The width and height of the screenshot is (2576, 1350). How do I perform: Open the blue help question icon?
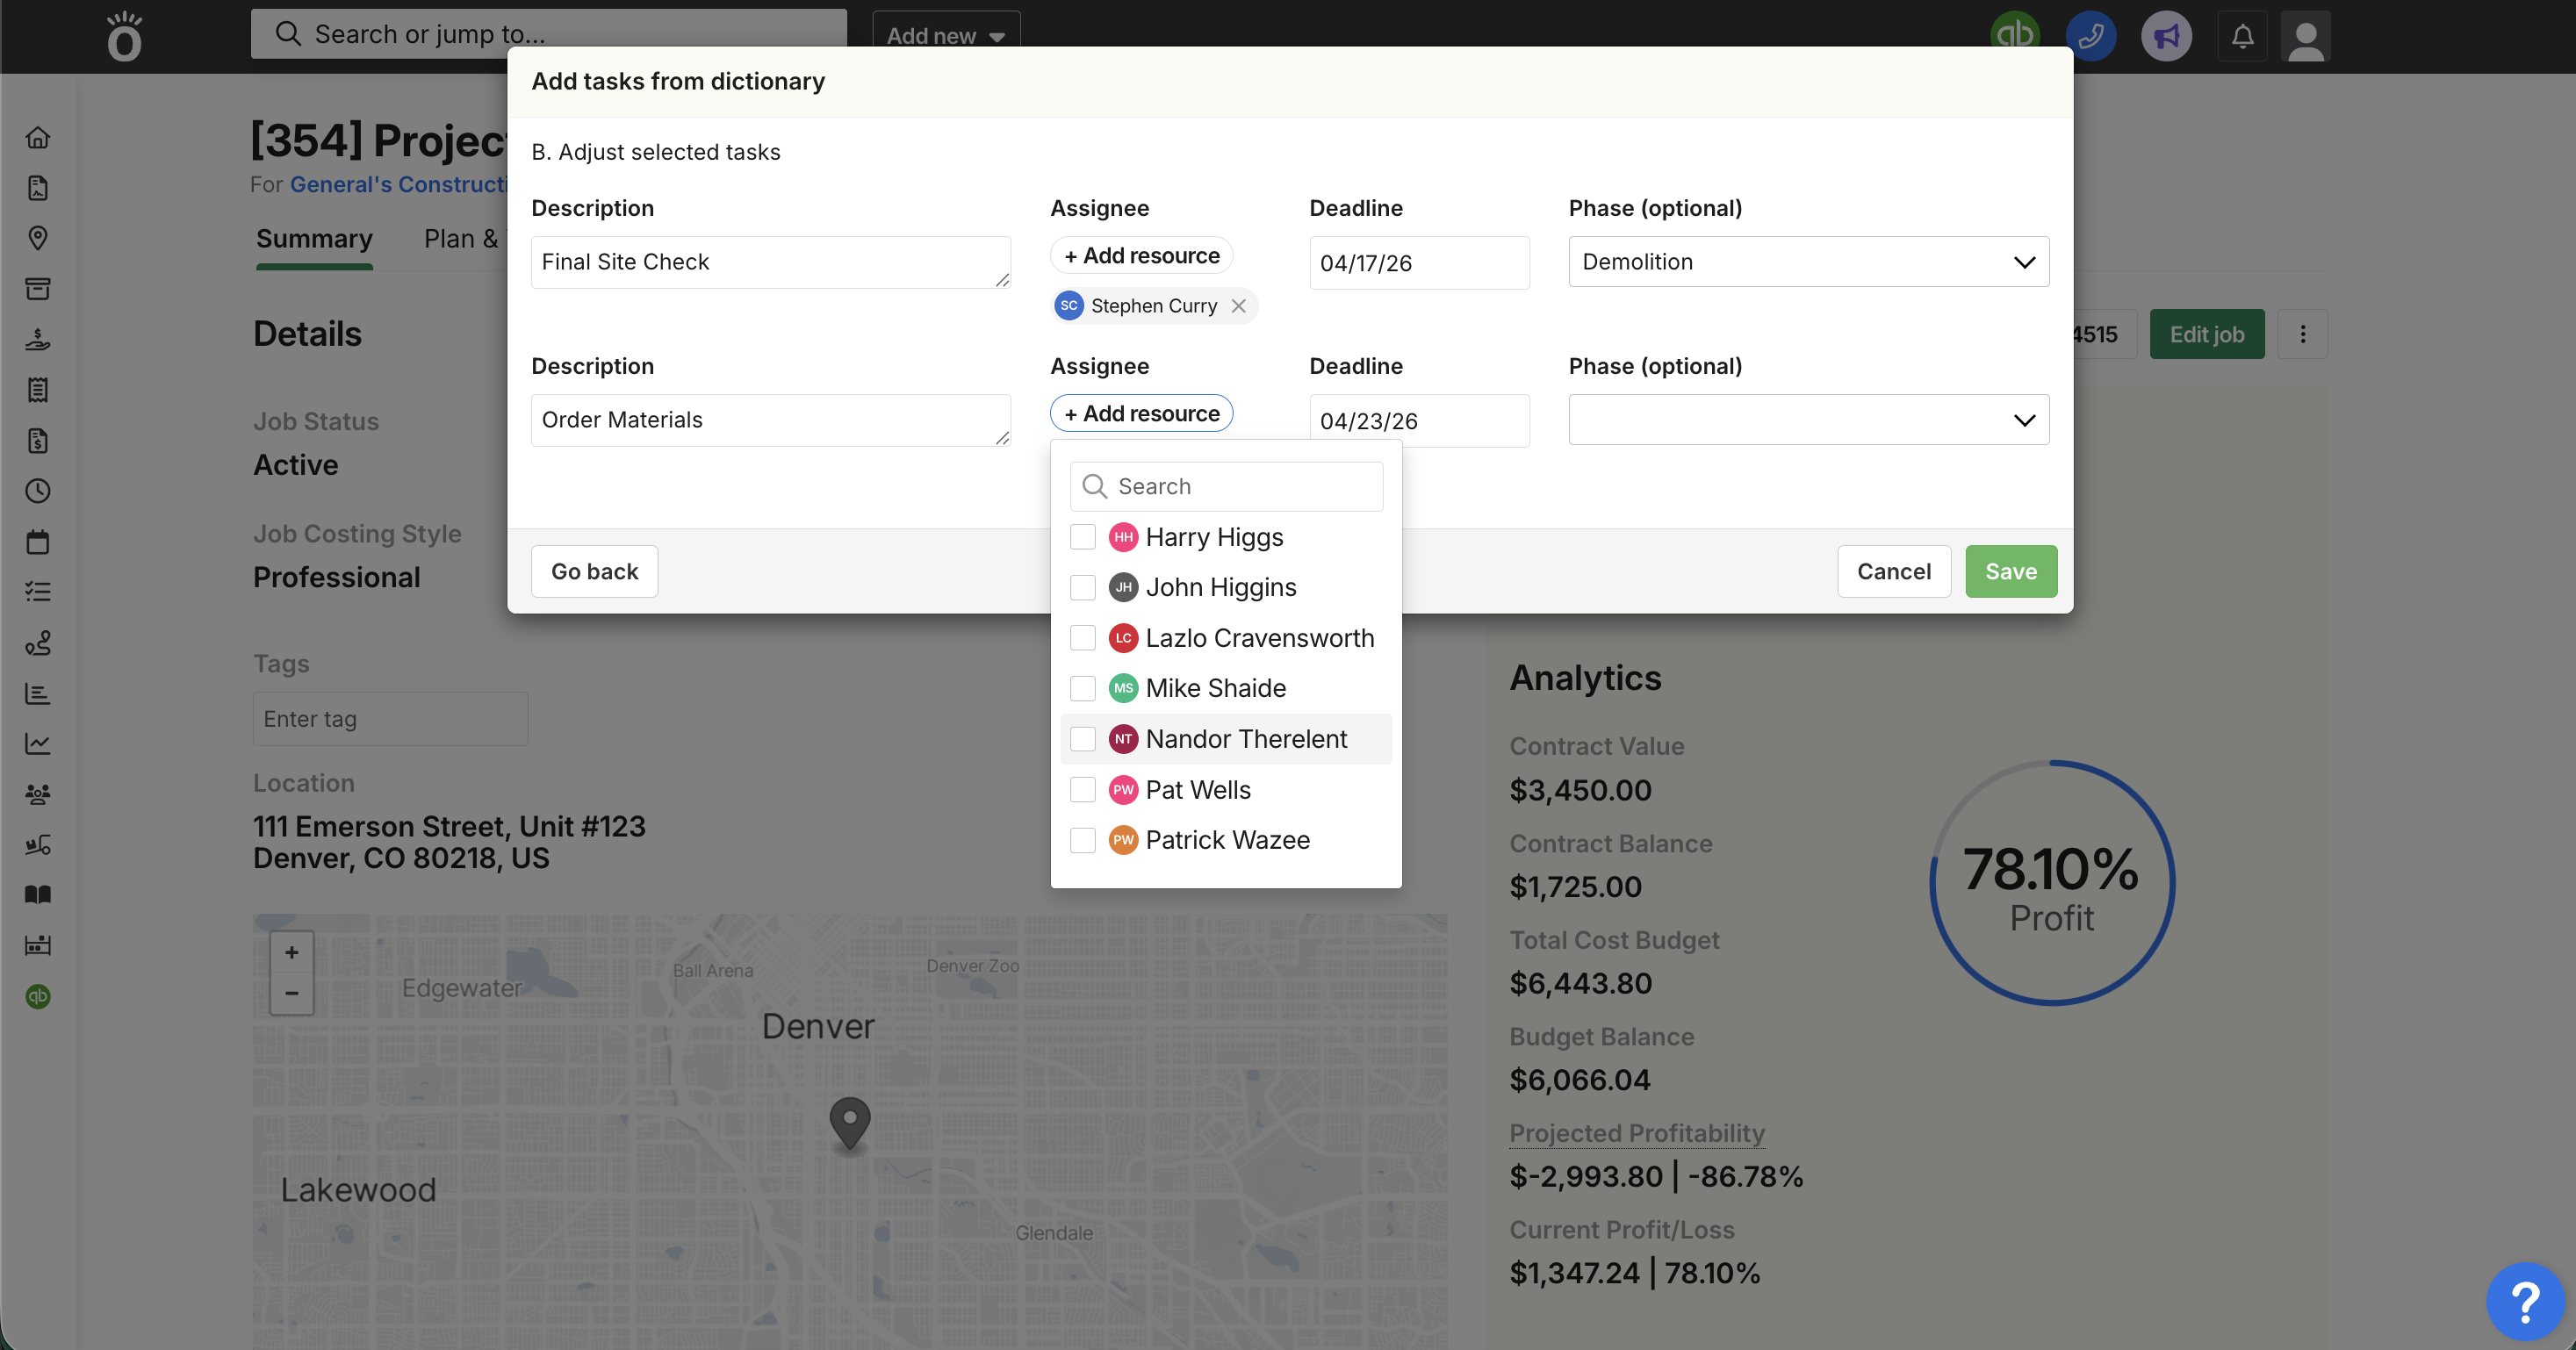2524,1301
